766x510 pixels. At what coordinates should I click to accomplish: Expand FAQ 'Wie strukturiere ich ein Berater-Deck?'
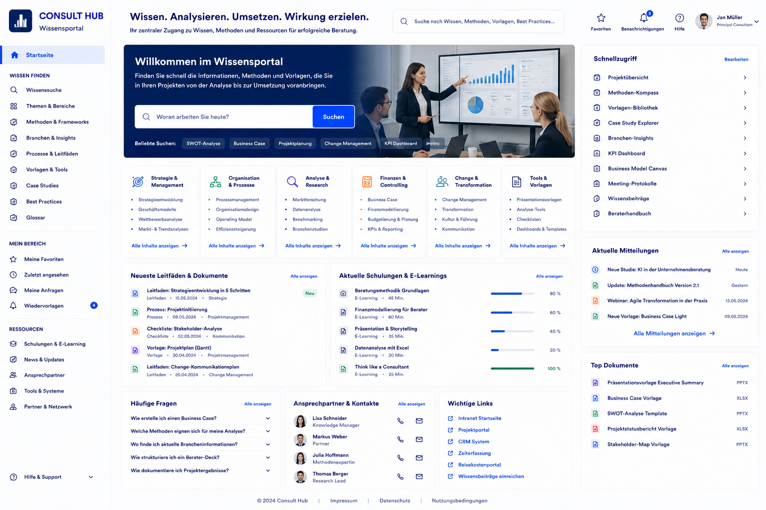(268, 457)
